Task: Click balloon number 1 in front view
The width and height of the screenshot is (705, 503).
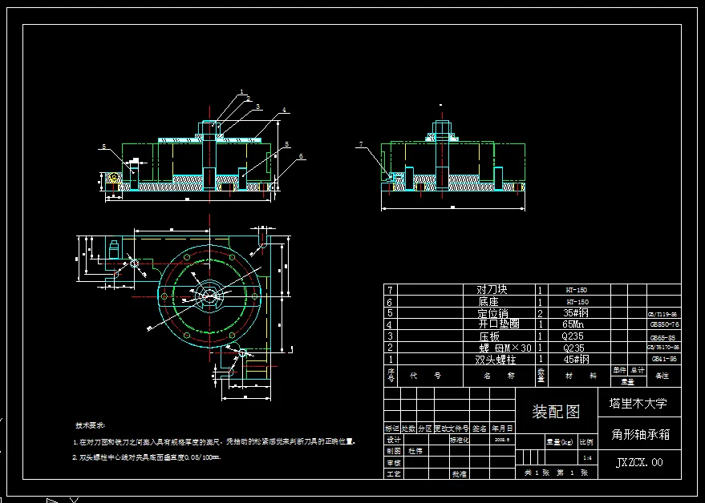Action: [x=241, y=91]
